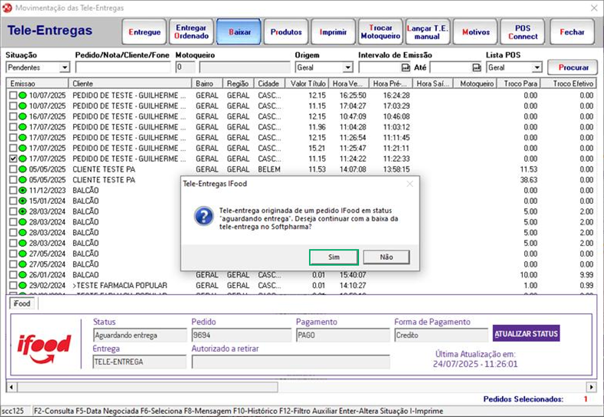
Task: Click the left arrow of the horizontal scrollbar
Action: [x=11, y=387]
